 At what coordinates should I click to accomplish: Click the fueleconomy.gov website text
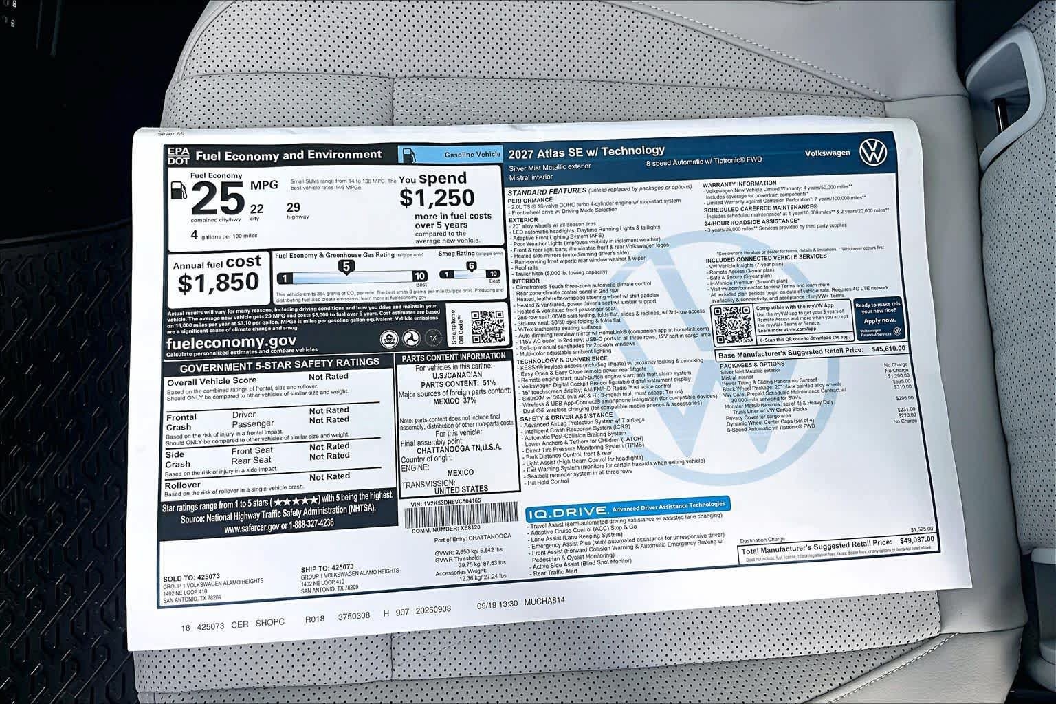pyautogui.click(x=231, y=342)
